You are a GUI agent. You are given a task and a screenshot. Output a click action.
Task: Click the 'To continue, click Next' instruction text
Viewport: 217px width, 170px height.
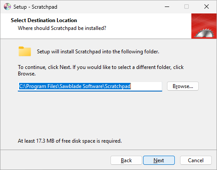101,70
